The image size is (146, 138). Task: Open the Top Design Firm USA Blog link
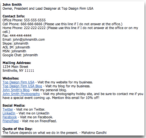(x=22, y=86)
